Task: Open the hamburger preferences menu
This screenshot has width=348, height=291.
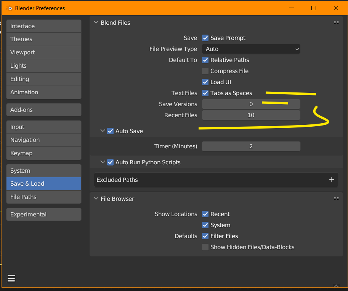Action: click(11, 278)
